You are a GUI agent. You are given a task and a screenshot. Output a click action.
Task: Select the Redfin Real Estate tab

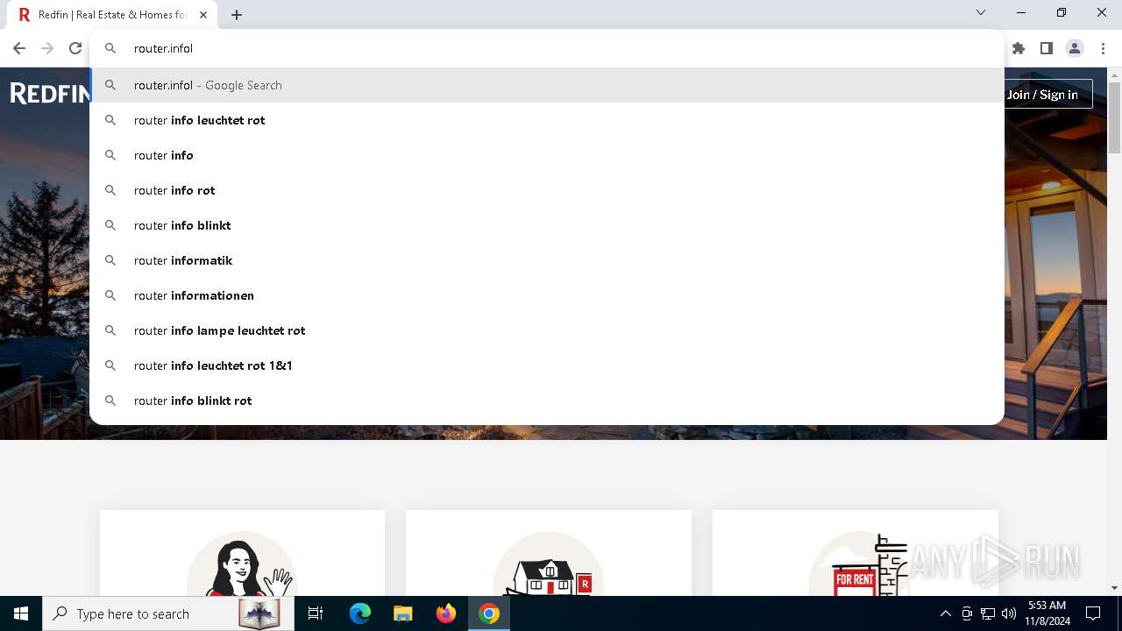(113, 15)
